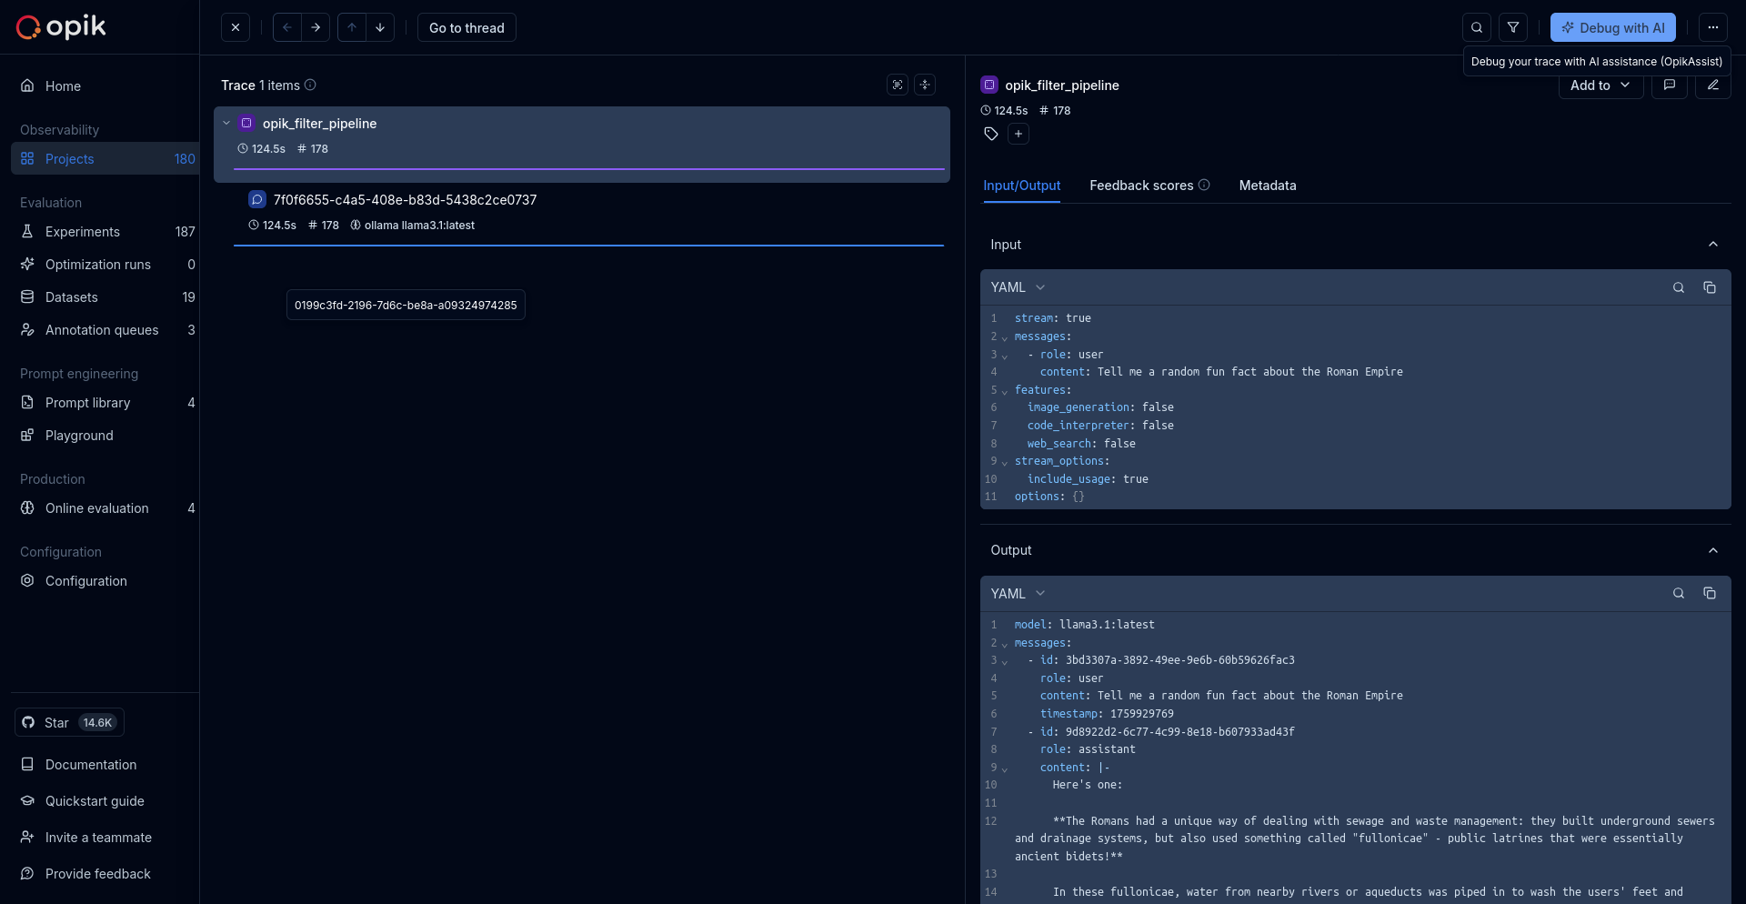Open comments with the speech bubble icon
Screen dimensions: 1746x904
[x=1670, y=85]
